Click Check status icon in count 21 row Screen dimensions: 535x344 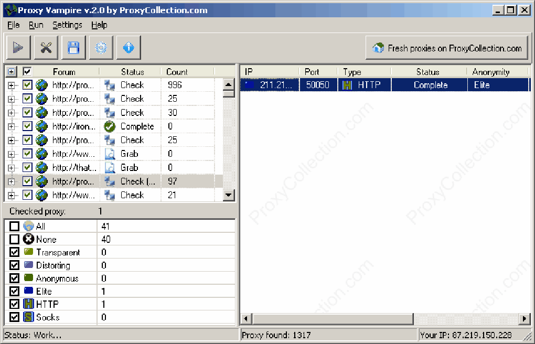[110, 195]
